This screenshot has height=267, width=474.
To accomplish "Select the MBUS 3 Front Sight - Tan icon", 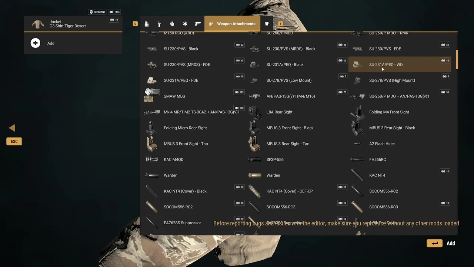I will 152,144.
